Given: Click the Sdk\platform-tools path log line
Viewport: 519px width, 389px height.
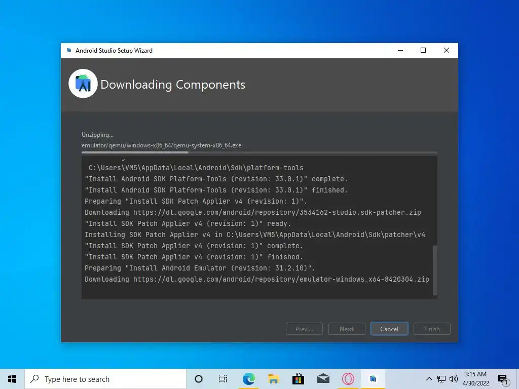Looking at the screenshot, I should [196, 168].
